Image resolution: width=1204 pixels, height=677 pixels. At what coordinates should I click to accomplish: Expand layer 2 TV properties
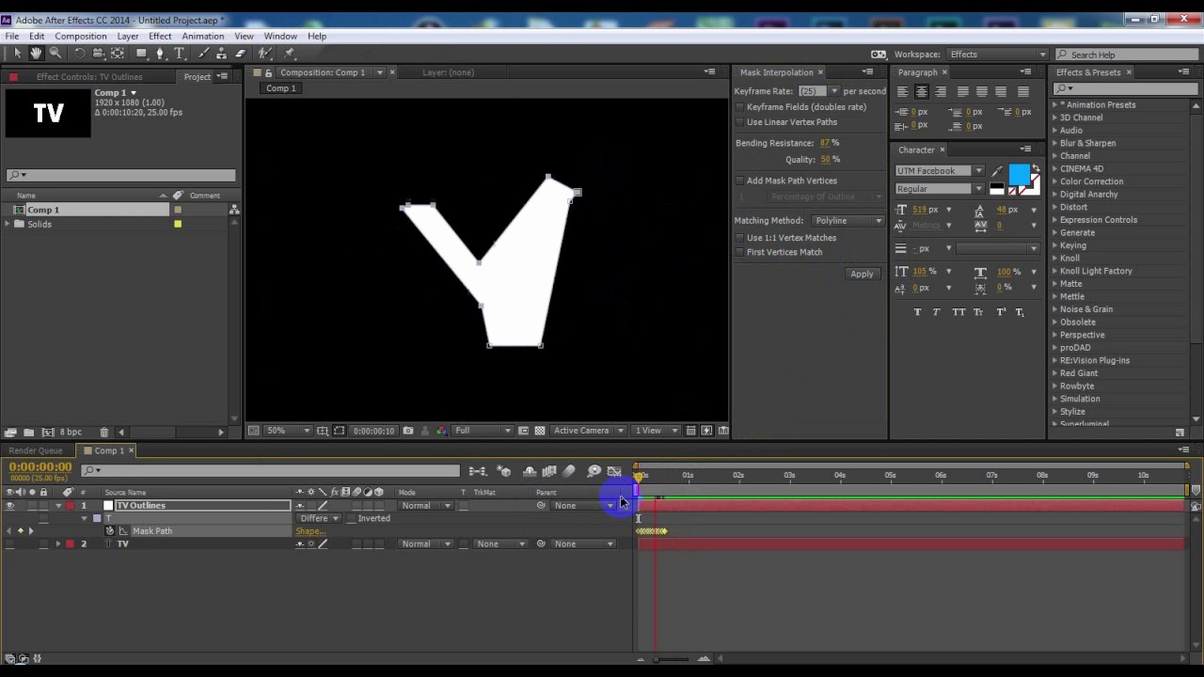(57, 543)
